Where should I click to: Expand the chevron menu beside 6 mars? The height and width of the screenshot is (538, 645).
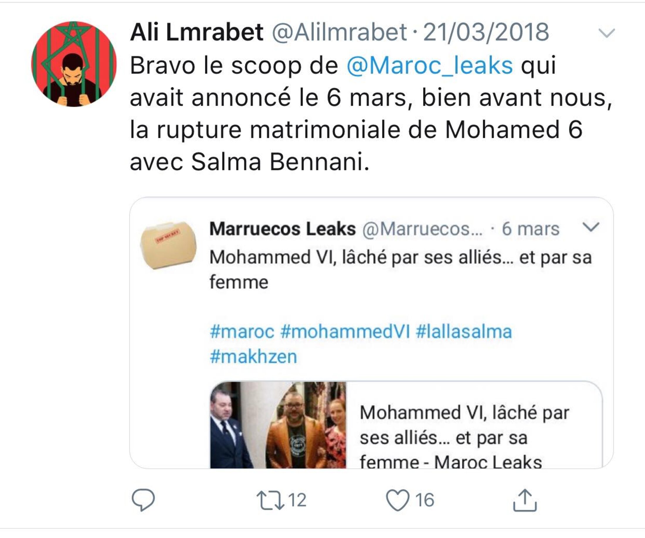tap(591, 227)
